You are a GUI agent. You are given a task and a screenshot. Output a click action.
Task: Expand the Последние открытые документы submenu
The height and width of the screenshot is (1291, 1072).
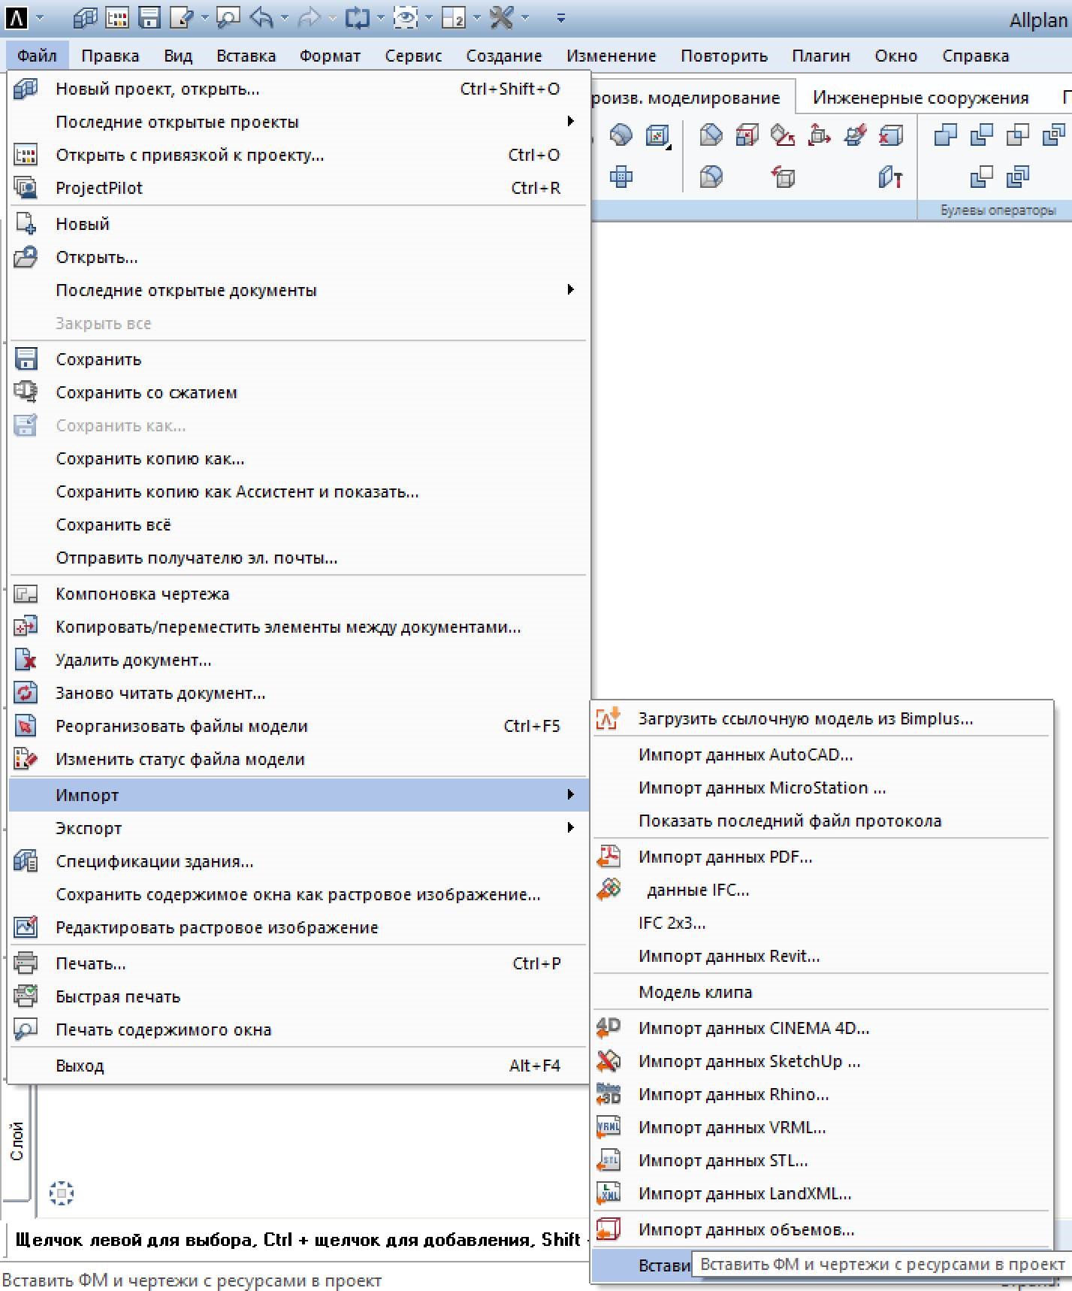pos(298,290)
